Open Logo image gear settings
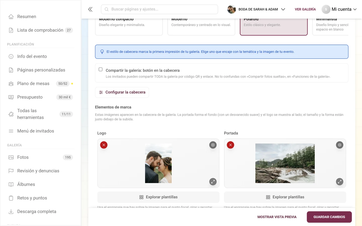The height and width of the screenshot is (226, 362). pyautogui.click(x=213, y=145)
